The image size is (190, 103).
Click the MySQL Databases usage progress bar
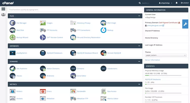coord(163,84)
